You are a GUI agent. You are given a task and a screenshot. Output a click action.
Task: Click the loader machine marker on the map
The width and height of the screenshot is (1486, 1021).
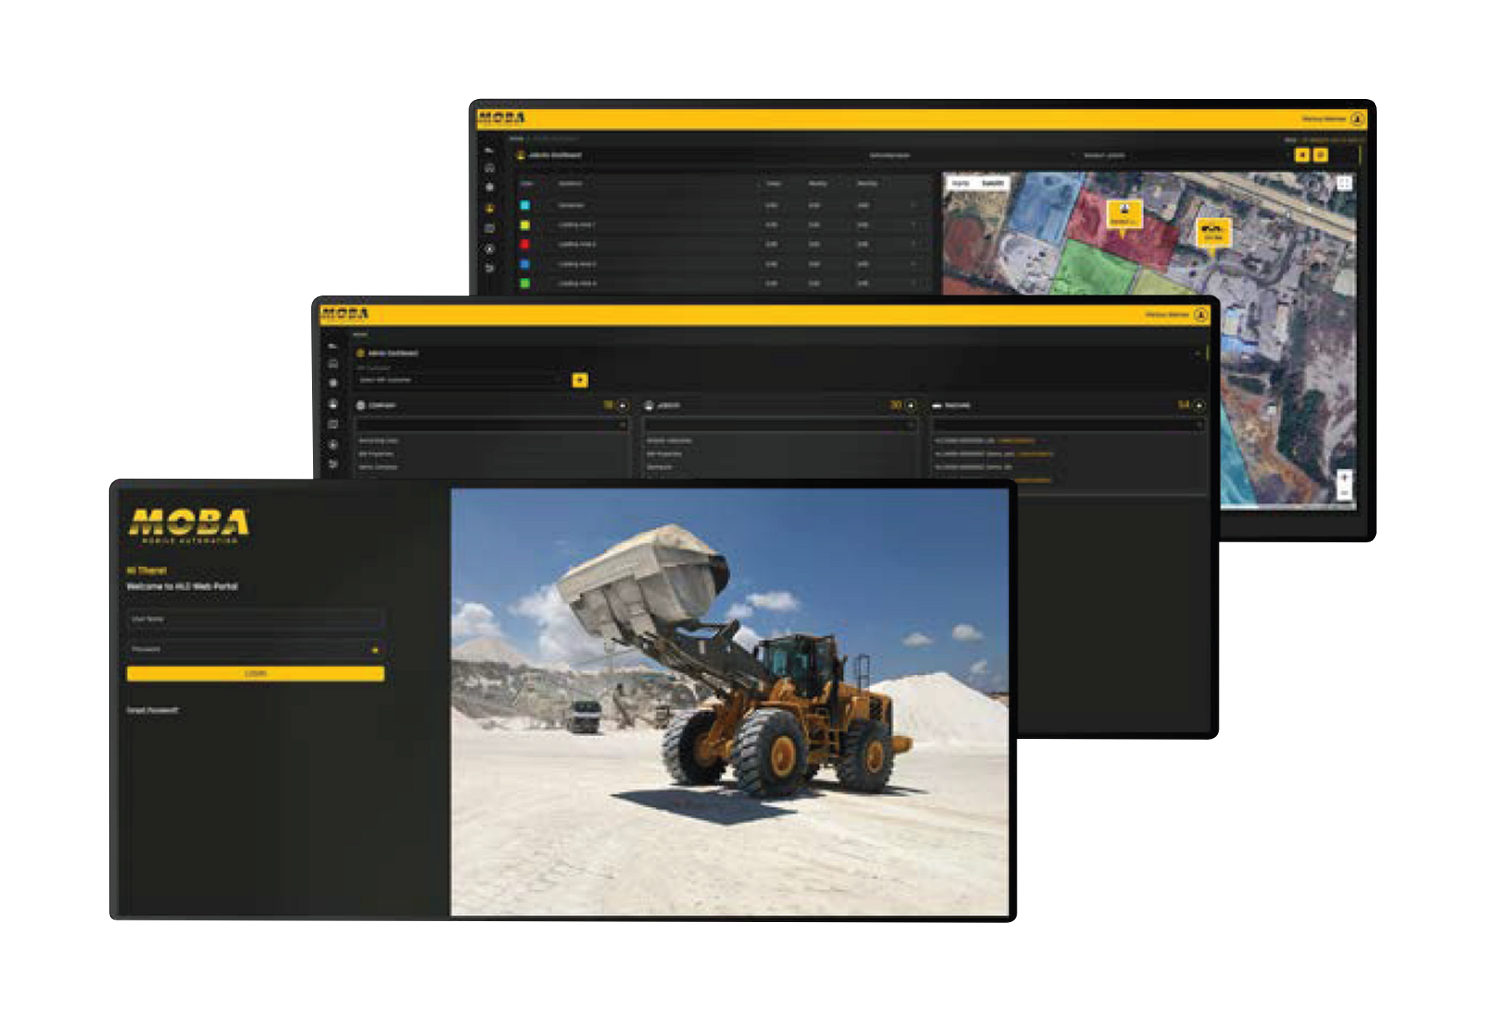(x=1212, y=233)
